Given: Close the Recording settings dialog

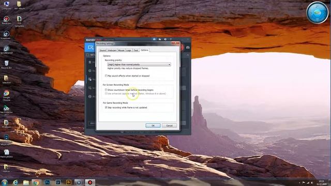Looking at the screenshot, I should (176, 43).
